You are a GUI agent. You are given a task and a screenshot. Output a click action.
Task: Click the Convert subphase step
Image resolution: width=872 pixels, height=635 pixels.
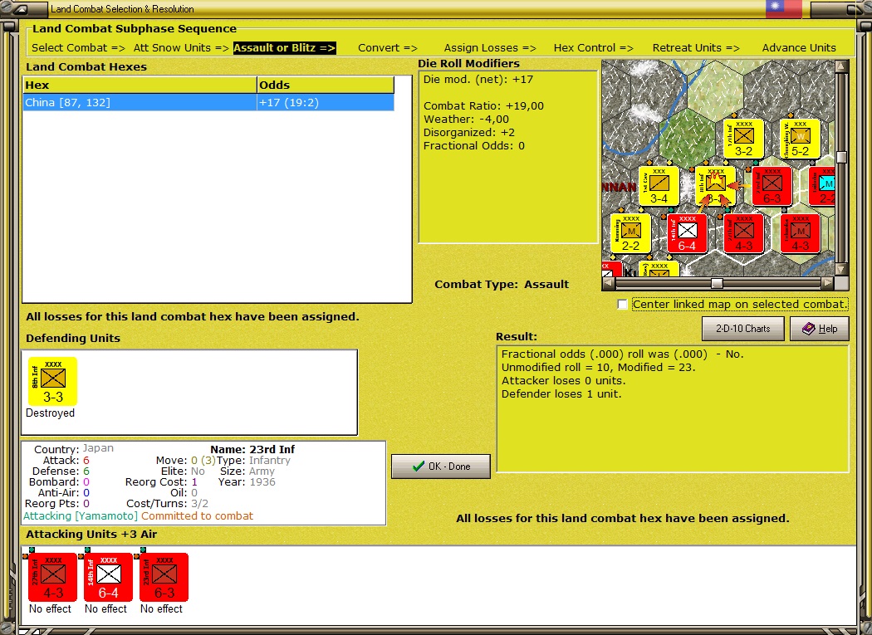pos(388,48)
